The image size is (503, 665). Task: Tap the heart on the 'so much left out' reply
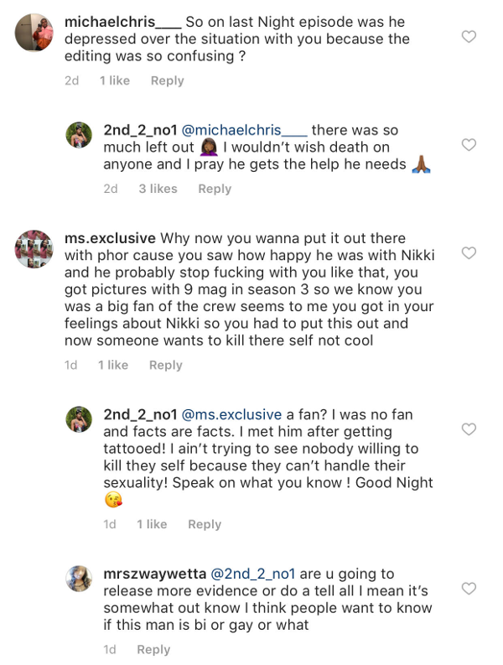click(469, 145)
